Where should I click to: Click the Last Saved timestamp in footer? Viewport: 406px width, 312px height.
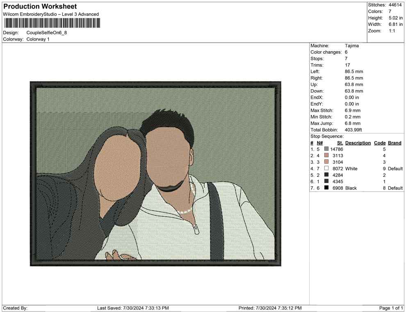[x=133, y=308]
